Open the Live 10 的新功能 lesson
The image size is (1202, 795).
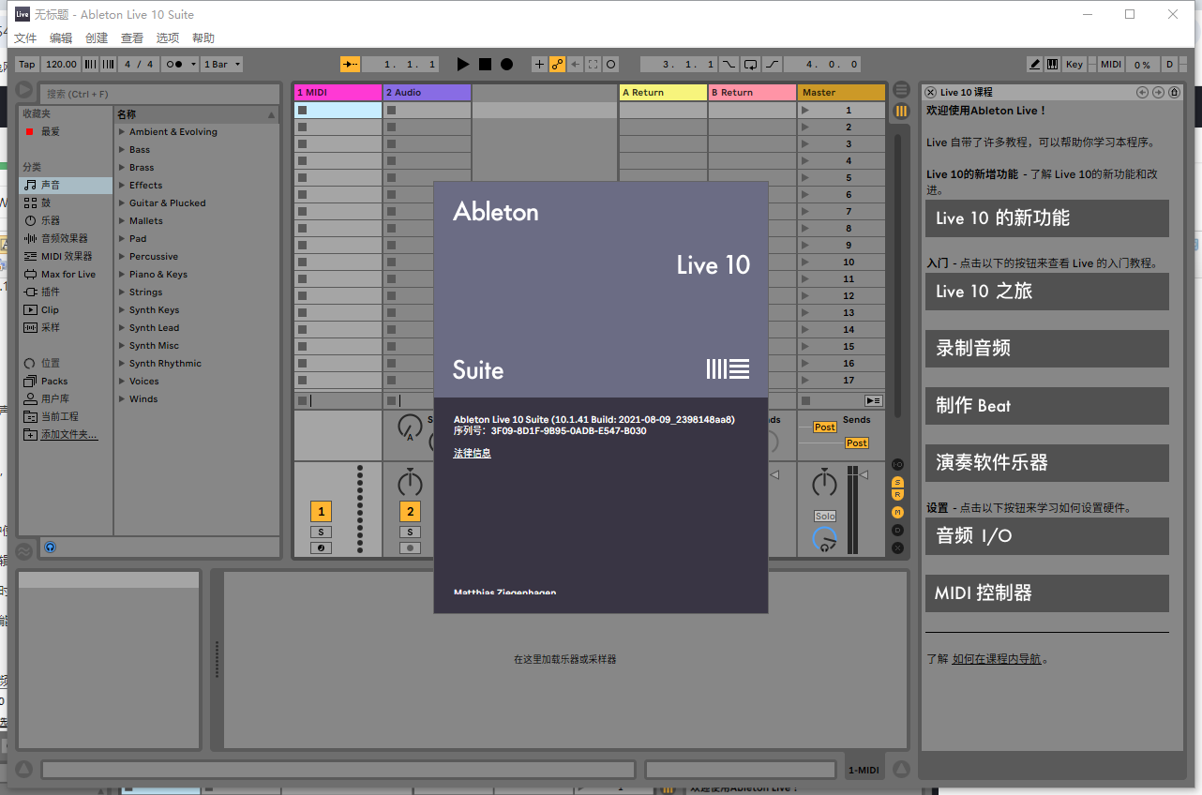coord(1047,218)
